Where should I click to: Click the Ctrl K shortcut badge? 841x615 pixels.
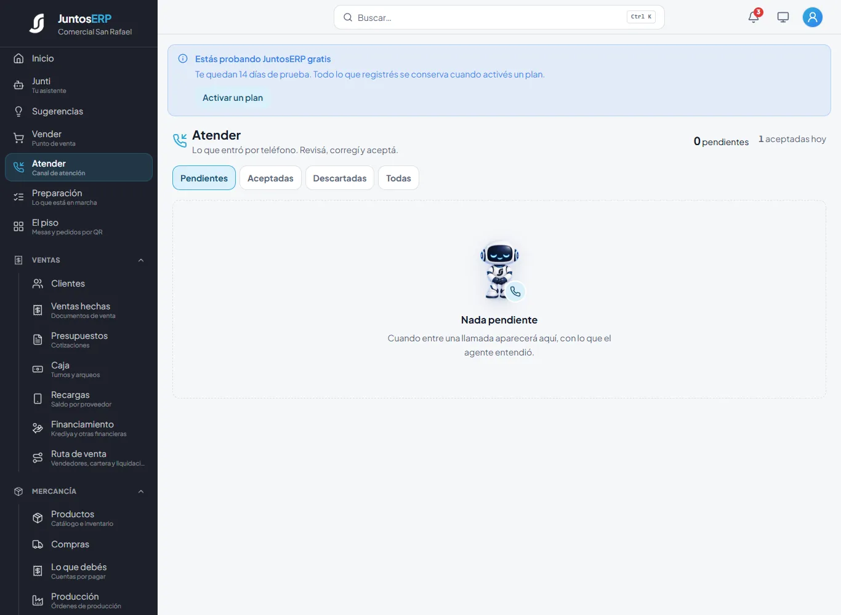click(641, 17)
